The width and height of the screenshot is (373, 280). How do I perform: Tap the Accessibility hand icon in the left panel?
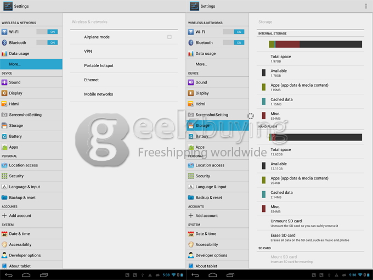click(x=4, y=244)
